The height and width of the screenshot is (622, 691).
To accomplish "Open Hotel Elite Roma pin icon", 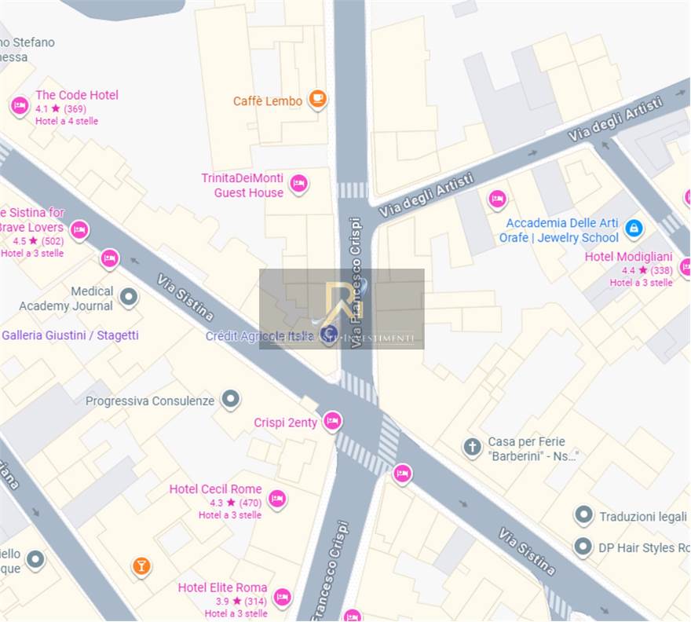I will pyautogui.click(x=282, y=598).
